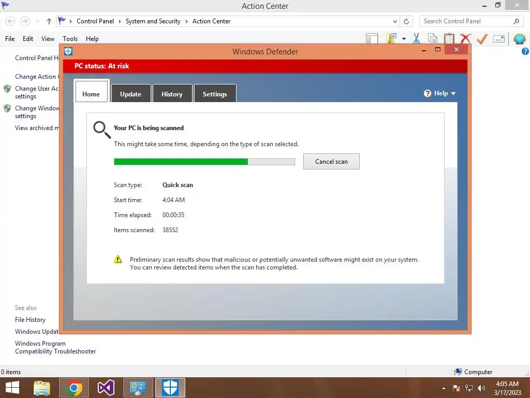Open File Explorer from the taskbar
Image resolution: width=530 pixels, height=398 pixels.
click(42, 388)
